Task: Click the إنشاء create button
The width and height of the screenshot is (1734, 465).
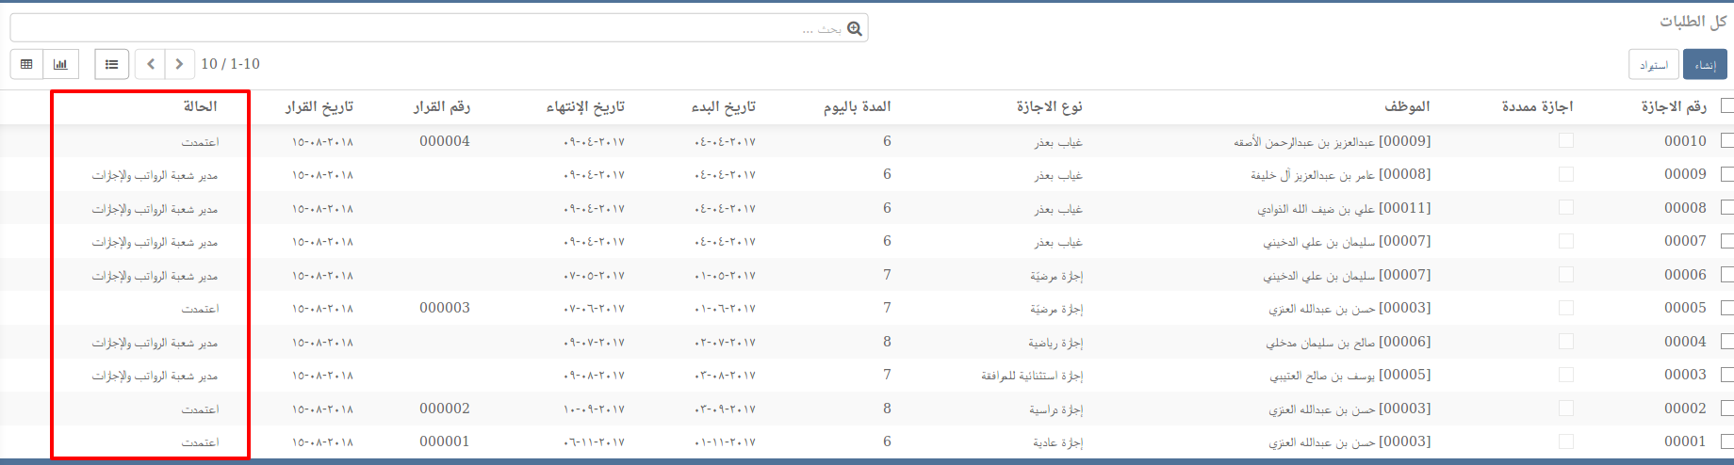Action: pos(1704,64)
